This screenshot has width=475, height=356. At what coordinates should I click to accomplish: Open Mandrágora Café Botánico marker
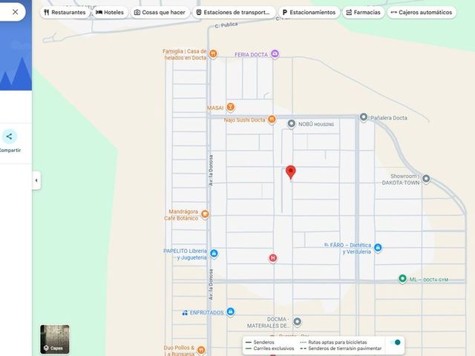tap(205, 214)
